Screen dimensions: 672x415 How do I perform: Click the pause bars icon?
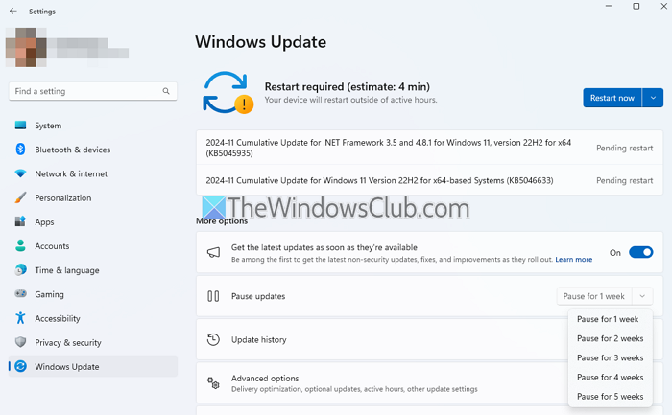click(x=213, y=296)
